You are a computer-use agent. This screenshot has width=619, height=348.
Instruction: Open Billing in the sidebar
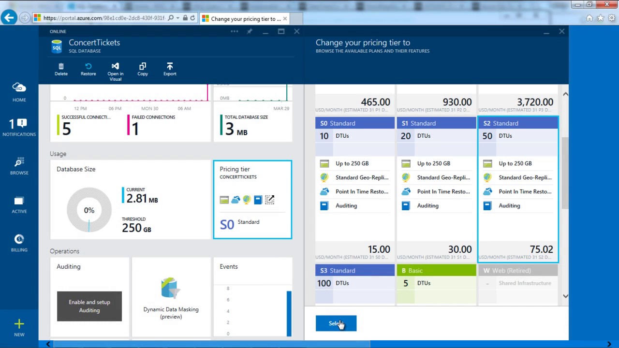(x=19, y=243)
